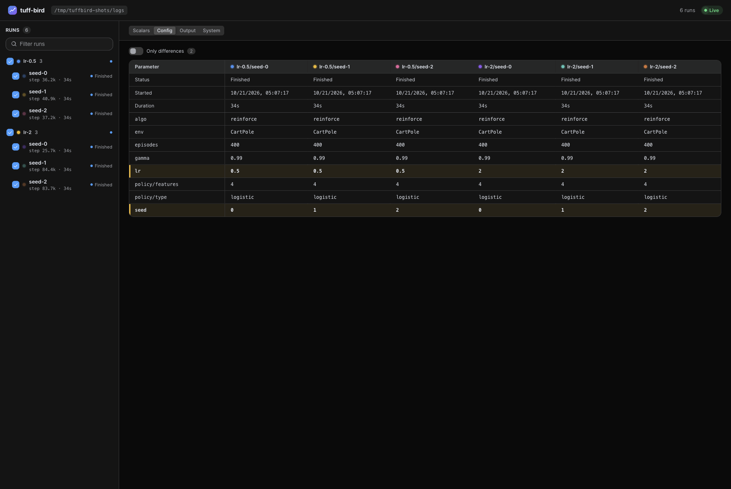
Task: Enable the Only differences toggle
Action: pos(136,51)
